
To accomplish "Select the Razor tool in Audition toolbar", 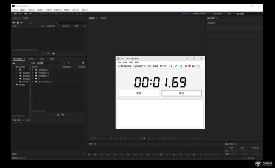I will [x=56, y=14].
